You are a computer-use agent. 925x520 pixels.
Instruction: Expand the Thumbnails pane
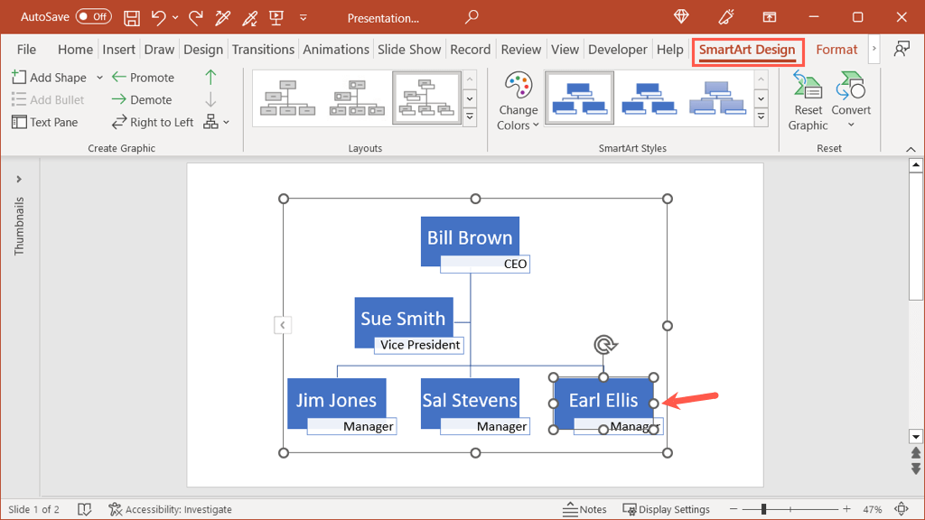19,179
